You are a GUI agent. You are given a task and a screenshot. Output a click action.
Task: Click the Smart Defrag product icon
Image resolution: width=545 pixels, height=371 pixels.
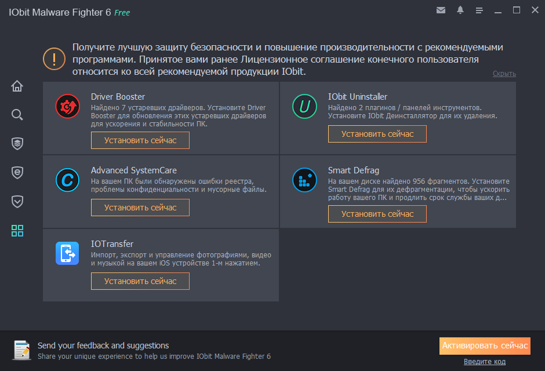pos(304,180)
